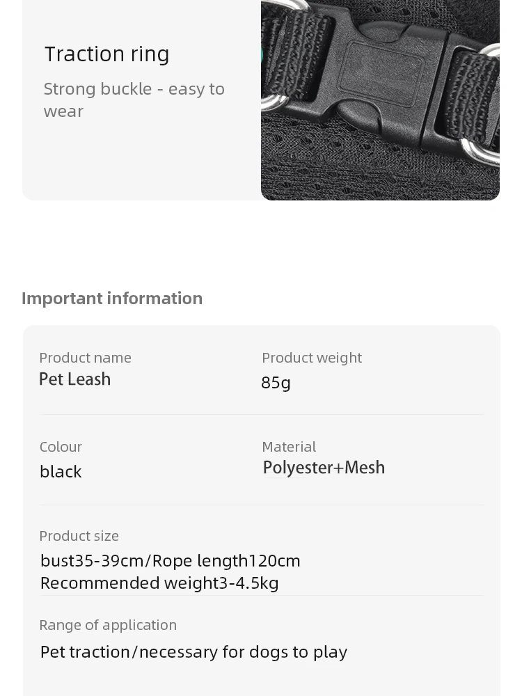Select the "Polyester+Mesh" material value
The image size is (522, 696).
tap(324, 468)
